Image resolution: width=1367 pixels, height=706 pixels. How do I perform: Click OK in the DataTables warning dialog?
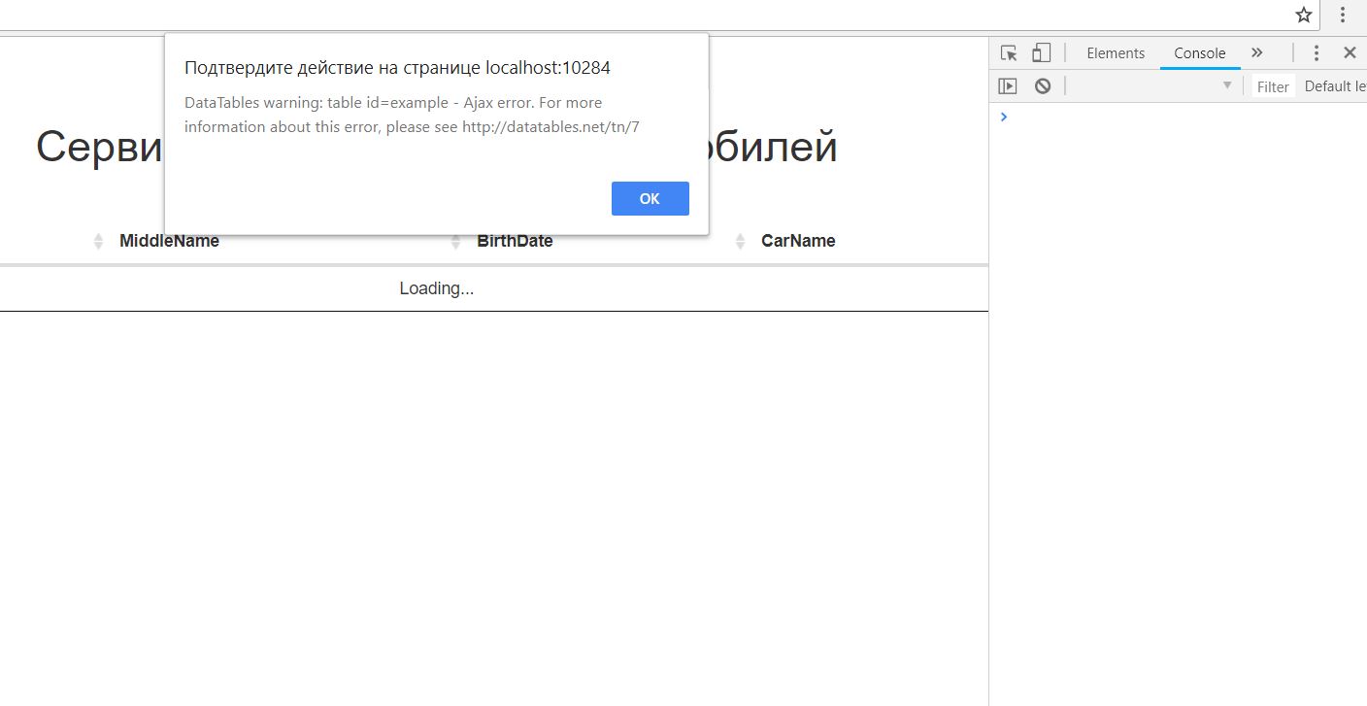click(x=650, y=198)
